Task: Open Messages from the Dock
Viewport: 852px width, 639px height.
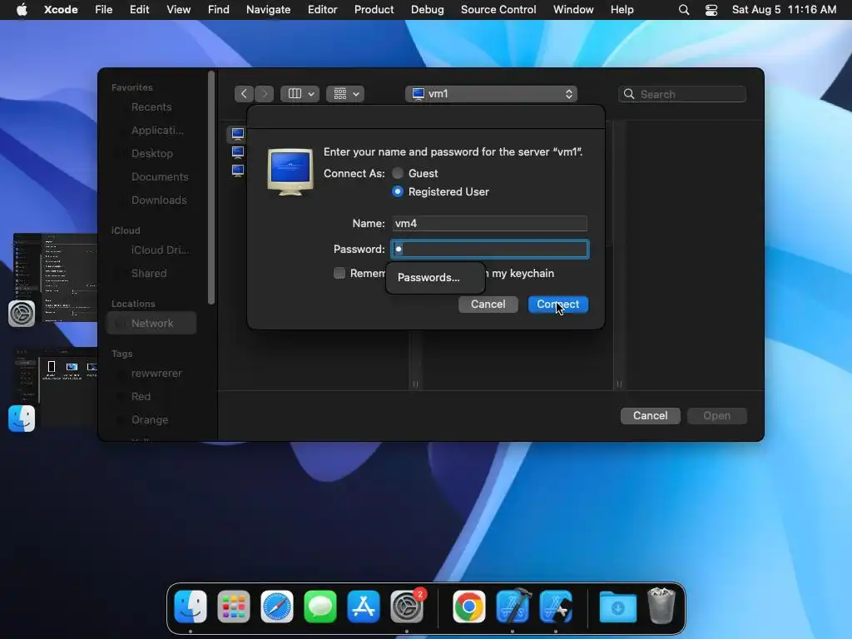Action: (x=320, y=607)
